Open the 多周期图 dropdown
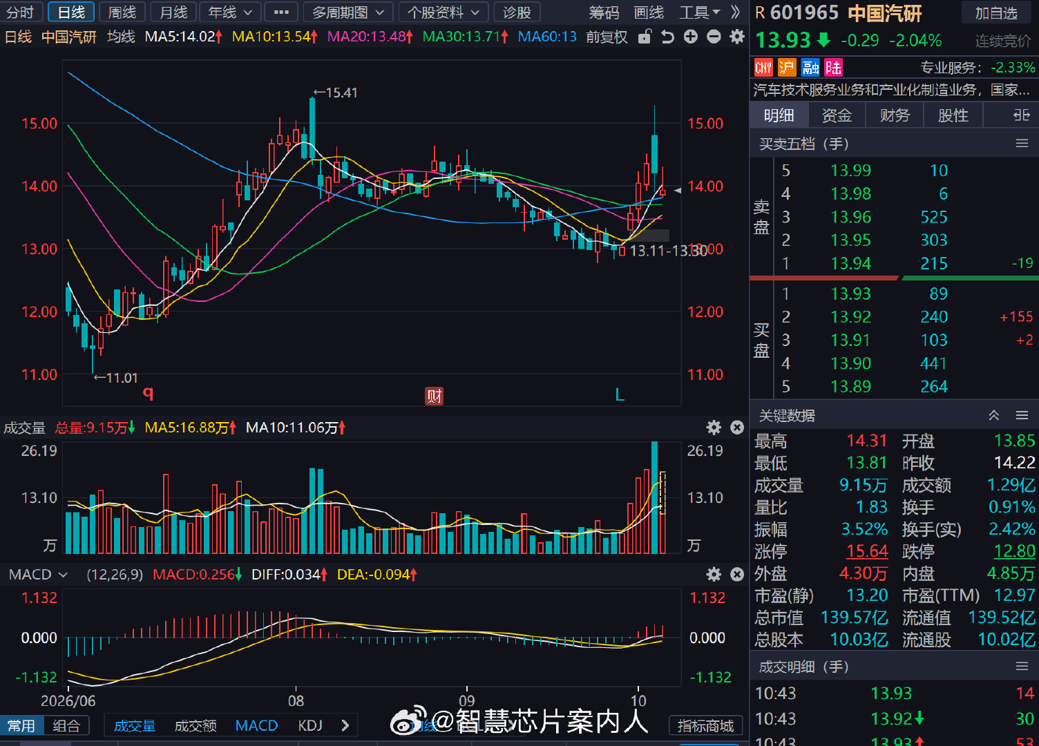The height and width of the screenshot is (746, 1039). click(x=348, y=12)
